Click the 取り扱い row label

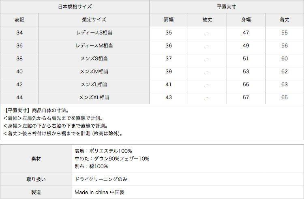click(x=36, y=179)
